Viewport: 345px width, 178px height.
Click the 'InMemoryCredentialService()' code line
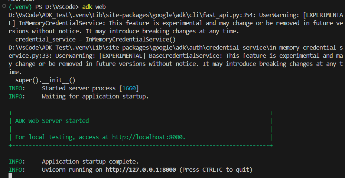click(95, 40)
